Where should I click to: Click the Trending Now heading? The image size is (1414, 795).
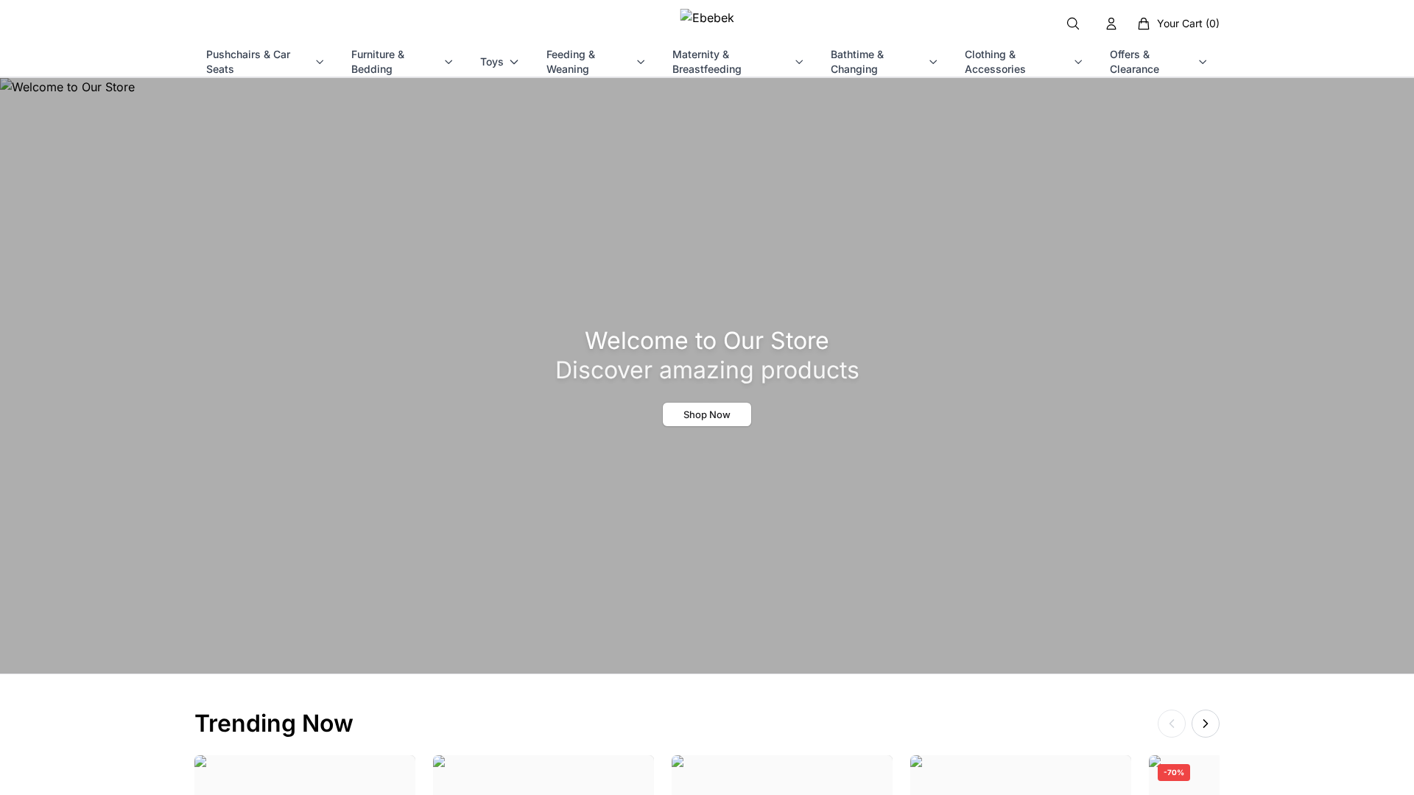pos(274,724)
